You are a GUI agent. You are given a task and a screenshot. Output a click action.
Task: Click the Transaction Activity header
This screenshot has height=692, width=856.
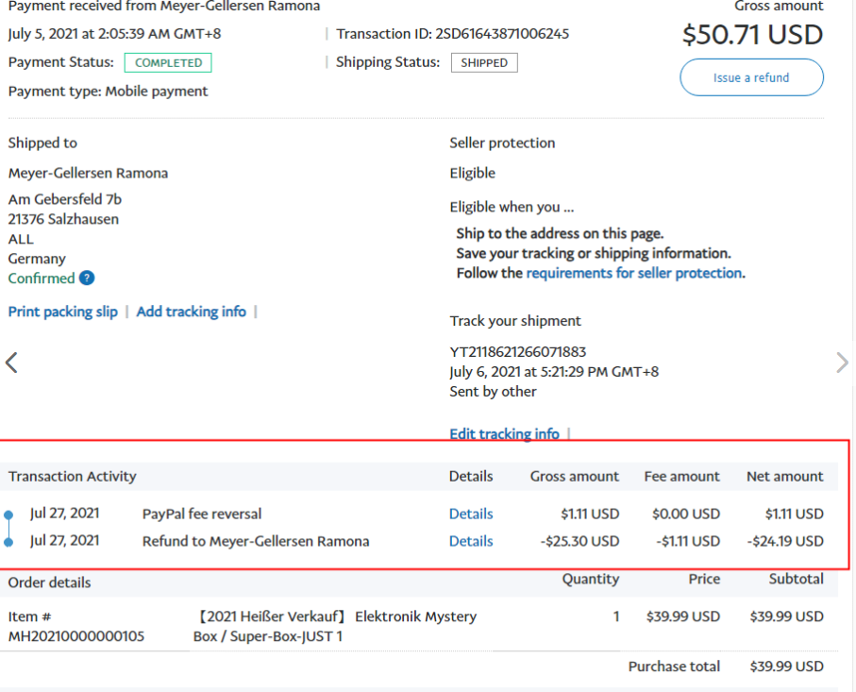[x=73, y=477]
